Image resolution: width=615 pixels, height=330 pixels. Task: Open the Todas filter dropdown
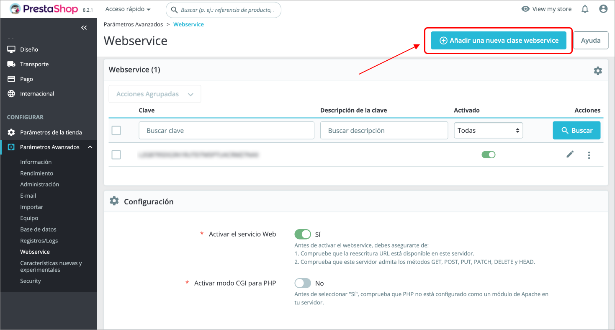coord(488,130)
